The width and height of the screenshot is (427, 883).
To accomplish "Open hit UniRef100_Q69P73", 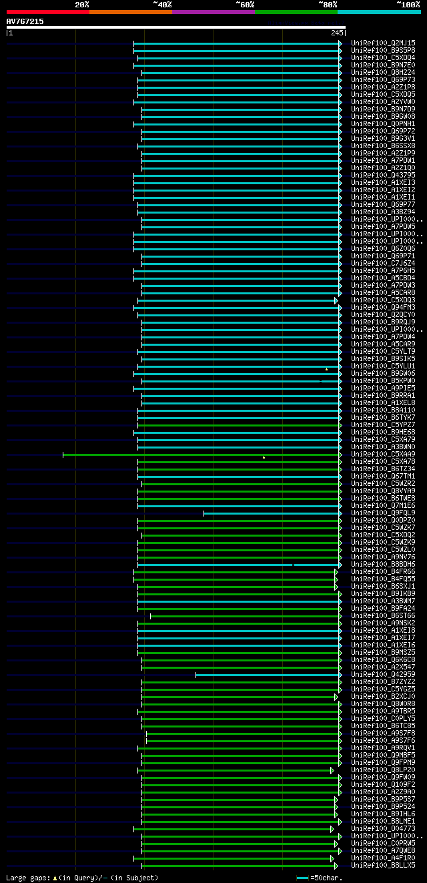I will point(383,79).
